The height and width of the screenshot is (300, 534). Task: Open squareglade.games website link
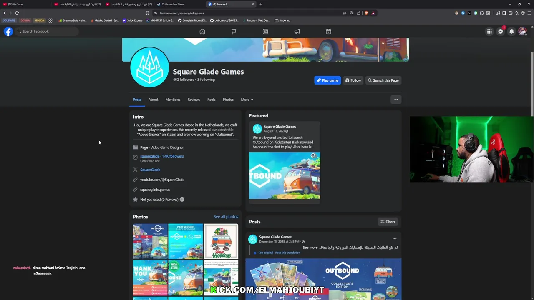(x=155, y=190)
